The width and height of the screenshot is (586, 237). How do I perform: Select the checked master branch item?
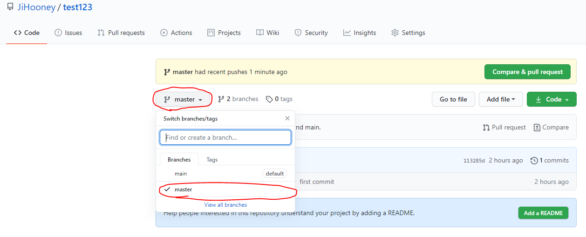(x=225, y=190)
